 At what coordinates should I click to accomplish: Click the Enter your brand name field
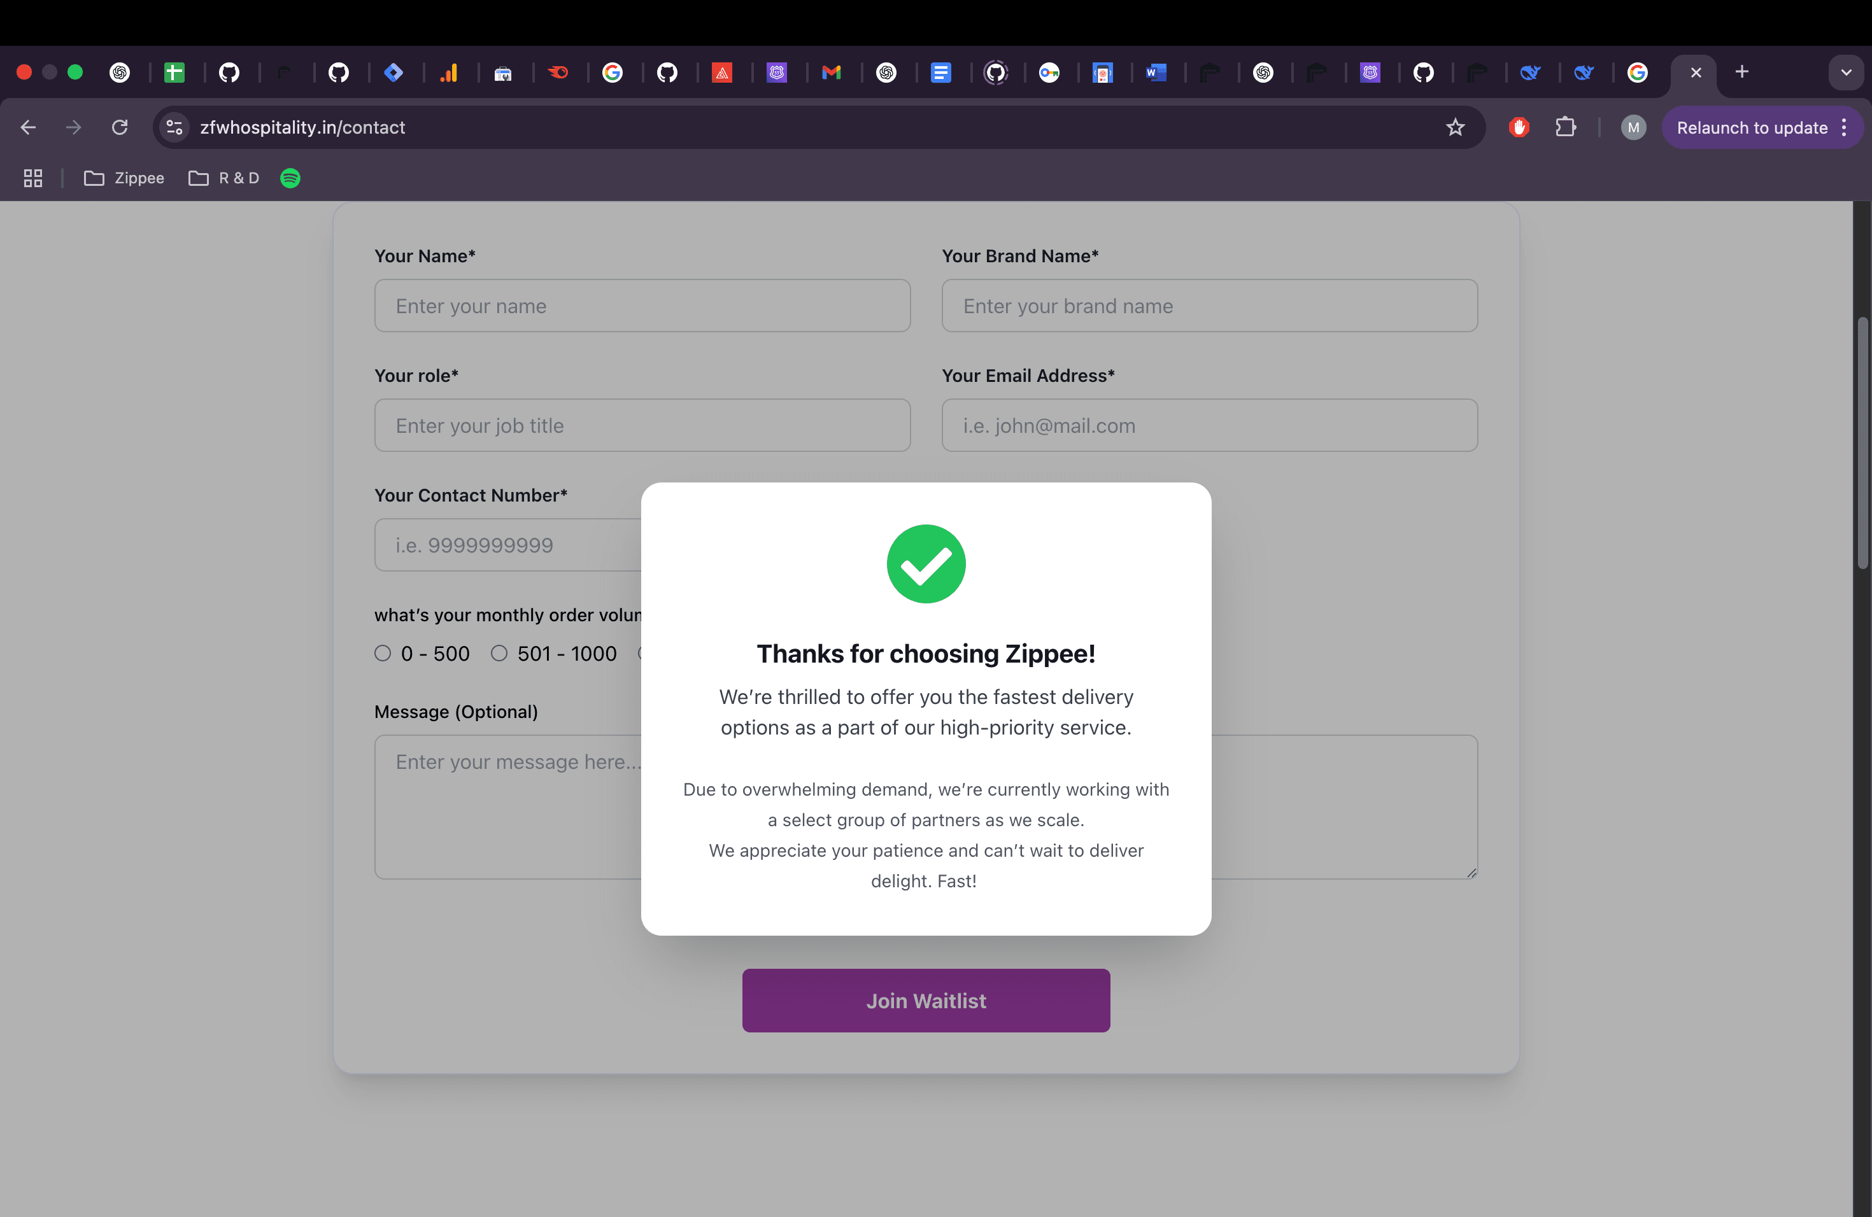[x=1210, y=306]
